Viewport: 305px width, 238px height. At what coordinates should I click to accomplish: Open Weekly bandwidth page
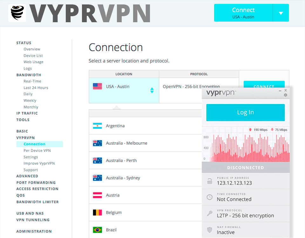[30, 101]
